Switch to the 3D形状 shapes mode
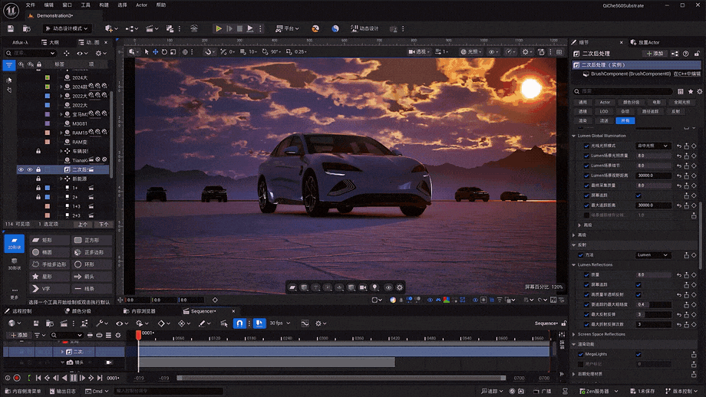This screenshot has height=397, width=706. (15, 262)
